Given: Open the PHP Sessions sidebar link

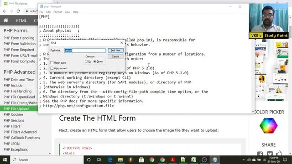Looking at the screenshot, I should (x=14, y=120).
